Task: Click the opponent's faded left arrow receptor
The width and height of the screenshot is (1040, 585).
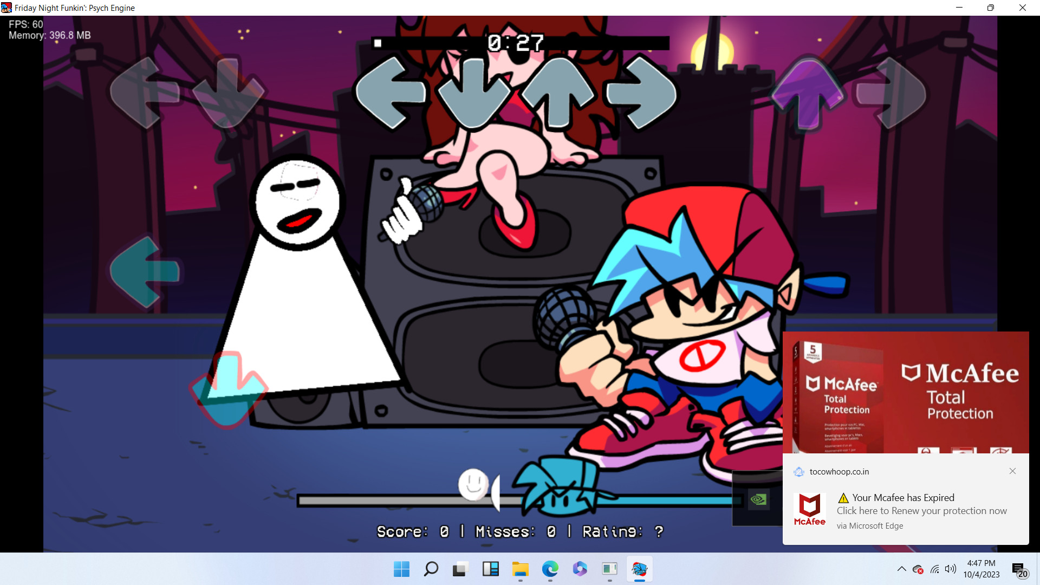Action: [144, 93]
